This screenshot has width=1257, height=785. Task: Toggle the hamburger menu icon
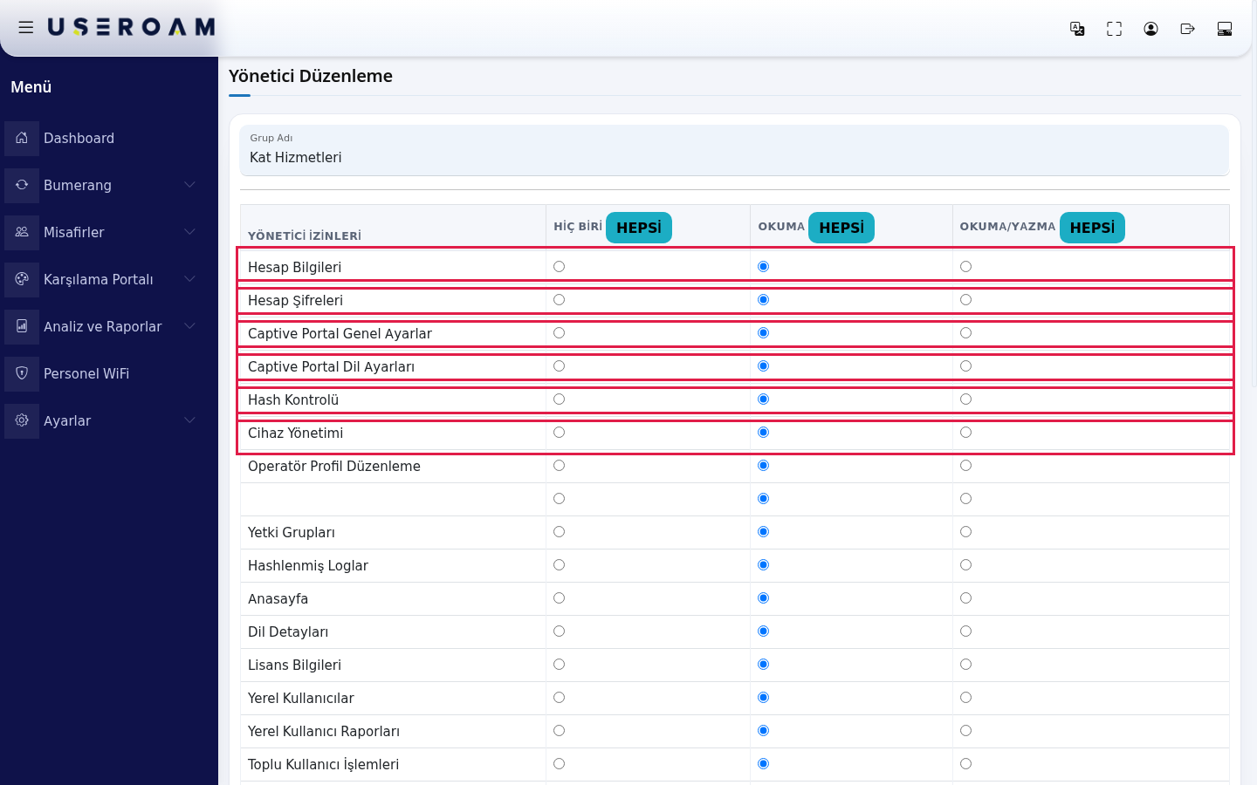tap(26, 28)
